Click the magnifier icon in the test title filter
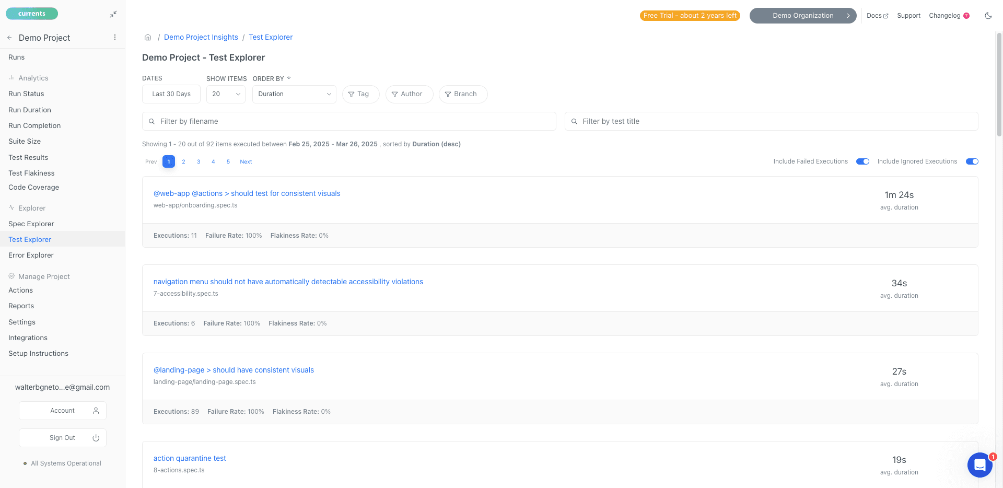Image resolution: width=1003 pixels, height=488 pixels. click(574, 121)
